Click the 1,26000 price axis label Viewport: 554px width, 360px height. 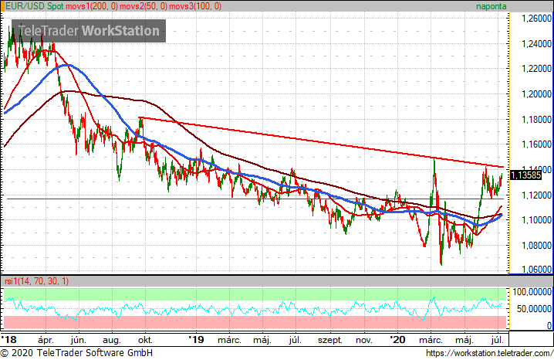tap(536, 19)
